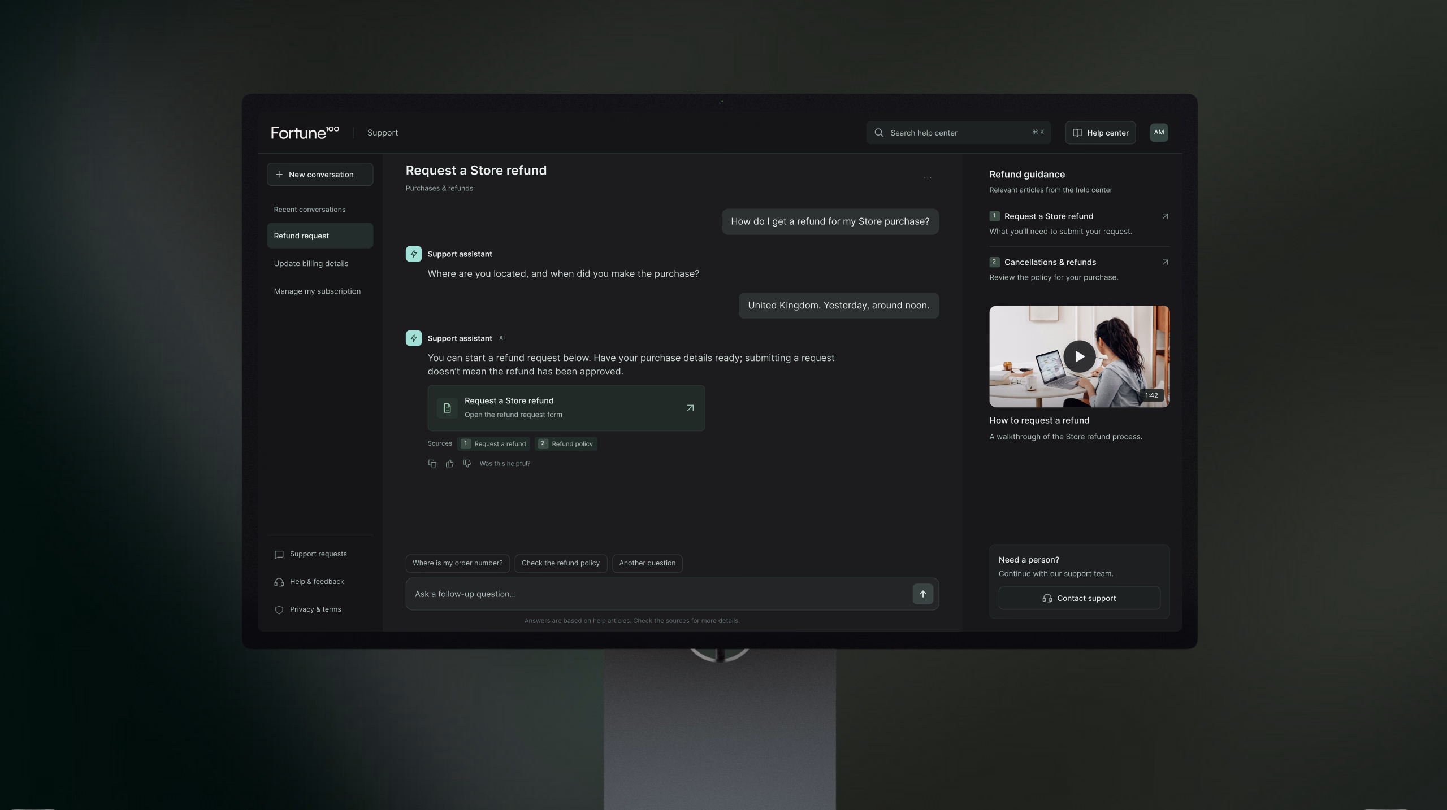Screen dimensions: 1447x810
Task: Open Request a Store refund guidance article
Action: coord(1079,224)
